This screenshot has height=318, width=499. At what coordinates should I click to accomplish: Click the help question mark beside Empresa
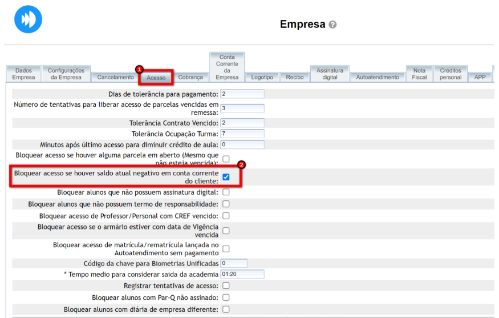tap(332, 25)
